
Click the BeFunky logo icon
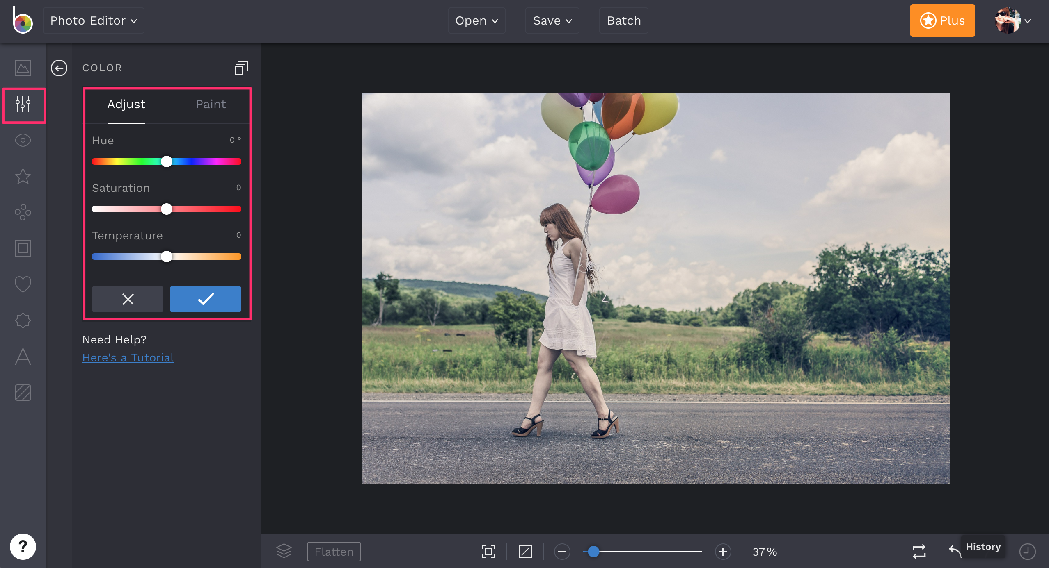pyautogui.click(x=23, y=20)
